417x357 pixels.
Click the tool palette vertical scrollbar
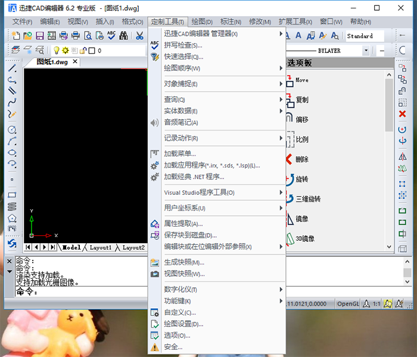pos(389,161)
